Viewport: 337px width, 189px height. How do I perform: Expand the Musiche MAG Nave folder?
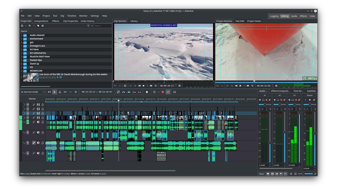click(22, 57)
